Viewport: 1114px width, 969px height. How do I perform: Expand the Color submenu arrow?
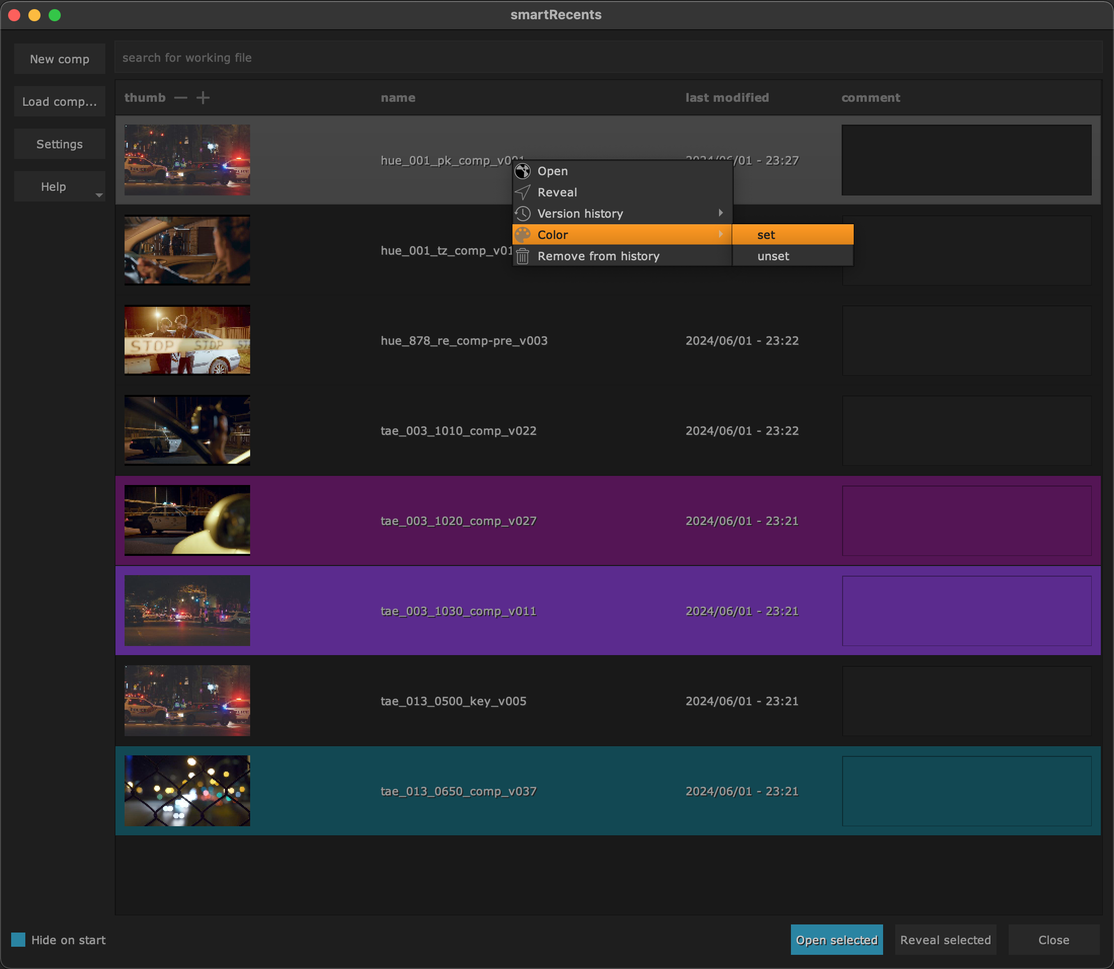click(721, 234)
